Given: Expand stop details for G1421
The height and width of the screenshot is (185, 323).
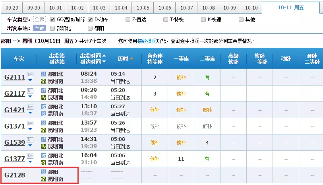Looking at the screenshot, I should tap(30, 113).
